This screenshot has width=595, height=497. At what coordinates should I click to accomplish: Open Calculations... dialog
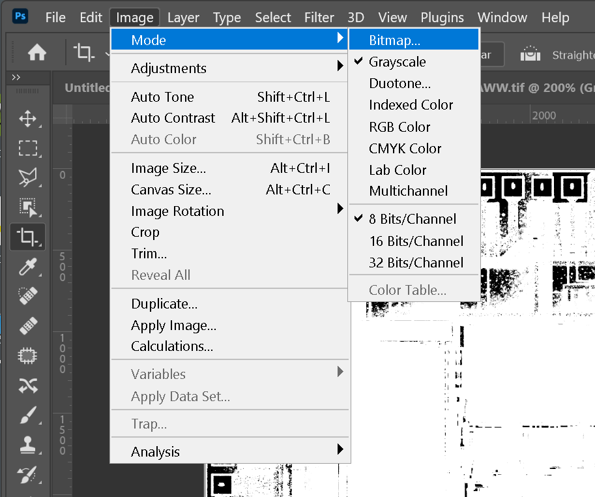coord(229,346)
